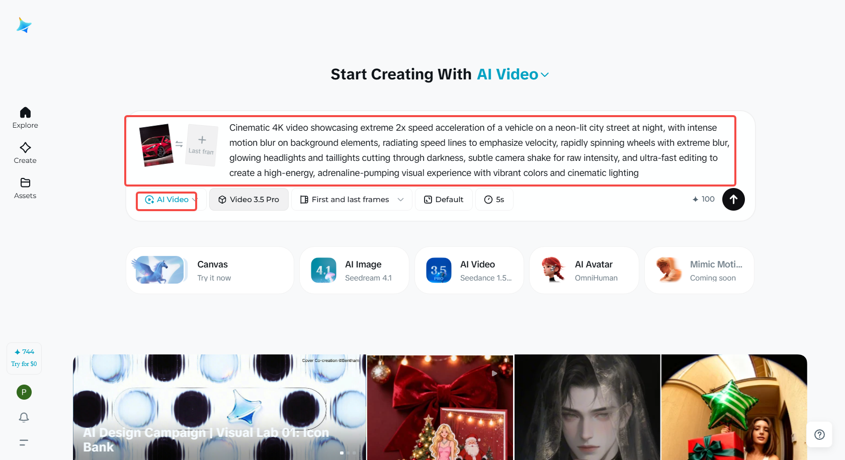Click the 744 credits balance
845x460 pixels.
tap(24, 352)
